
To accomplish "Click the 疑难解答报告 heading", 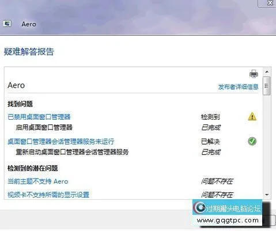I will pos(29,51).
